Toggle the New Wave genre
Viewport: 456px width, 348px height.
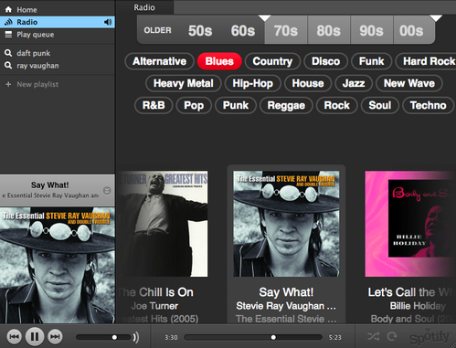click(x=409, y=83)
